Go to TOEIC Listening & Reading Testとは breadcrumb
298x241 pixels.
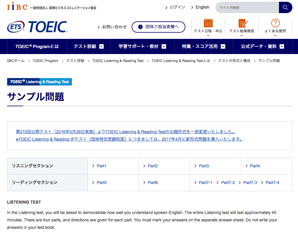181,61
